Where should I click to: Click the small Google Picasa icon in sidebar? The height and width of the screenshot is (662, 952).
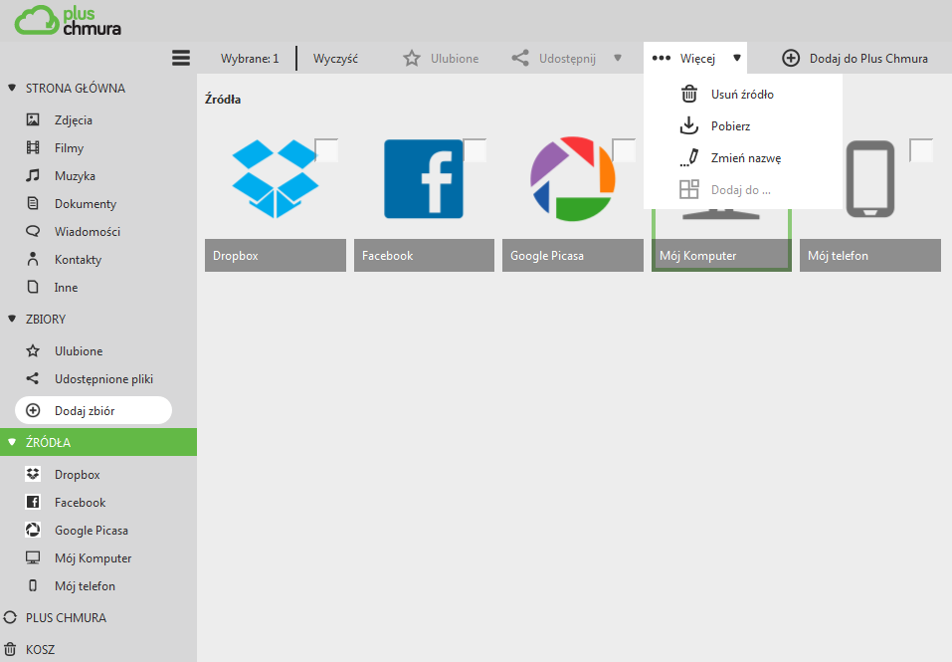(33, 530)
